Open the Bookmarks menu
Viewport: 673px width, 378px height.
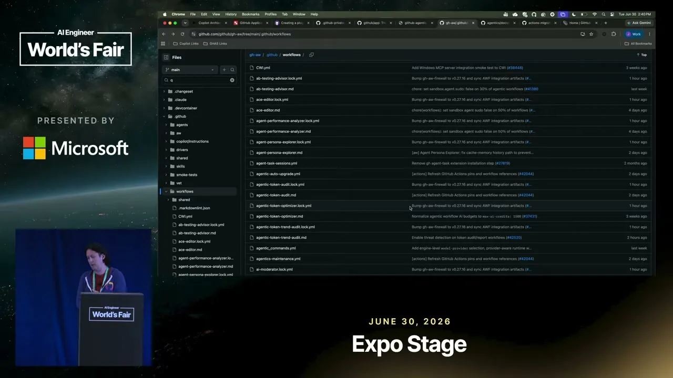pyautogui.click(x=251, y=14)
